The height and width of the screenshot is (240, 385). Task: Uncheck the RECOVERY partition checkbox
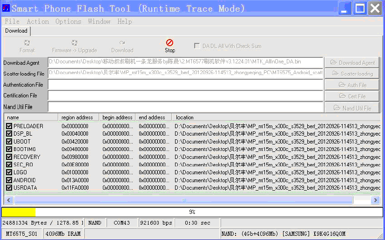pos(9,157)
